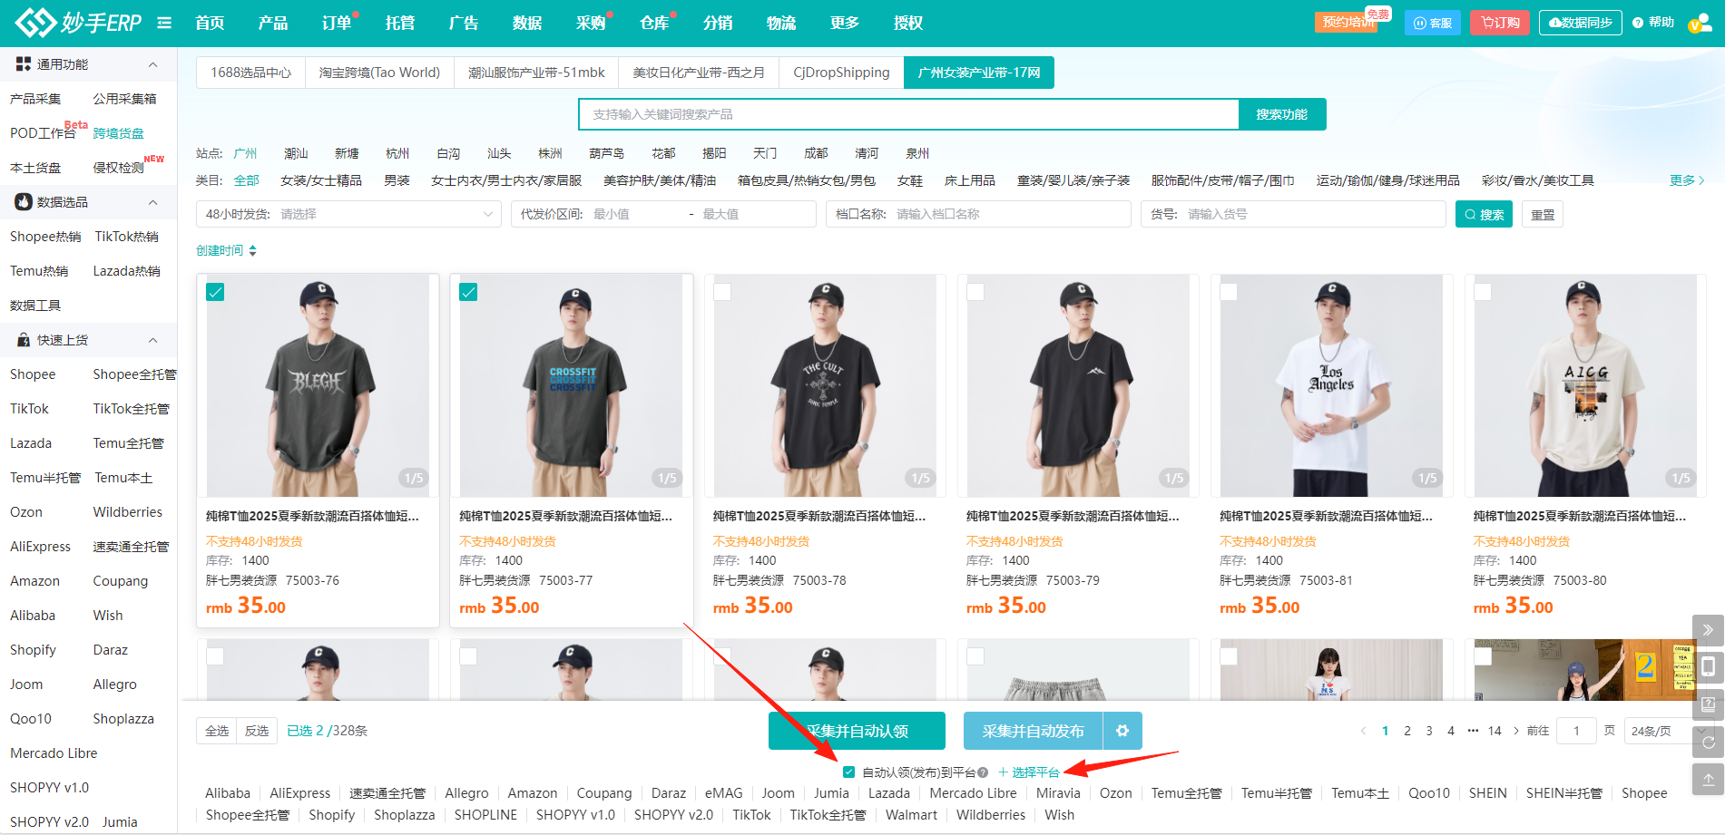This screenshot has height=835, width=1725.
Task: Check product 75003-79 checkbox
Action: [975, 292]
